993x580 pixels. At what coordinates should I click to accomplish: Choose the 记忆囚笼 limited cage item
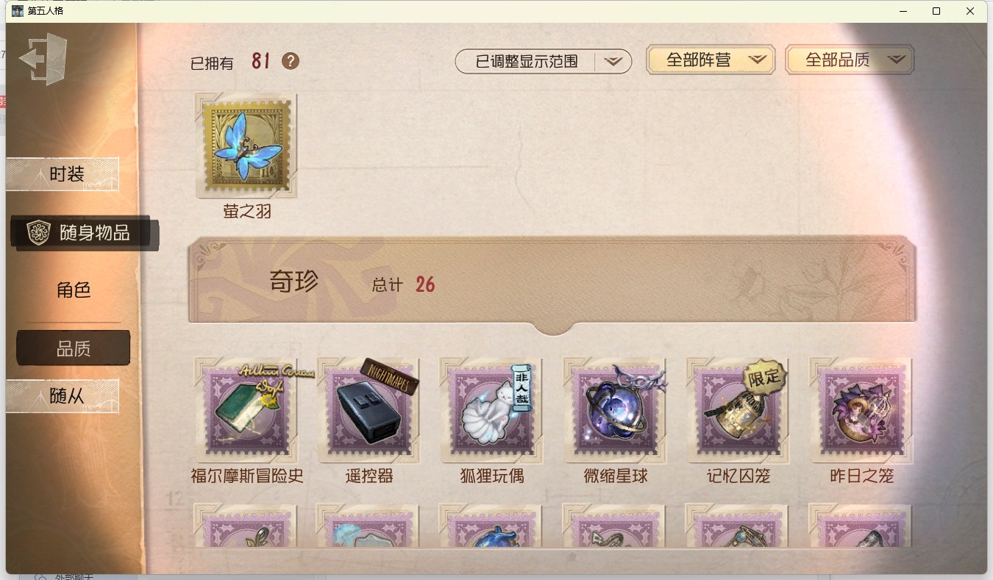point(738,411)
